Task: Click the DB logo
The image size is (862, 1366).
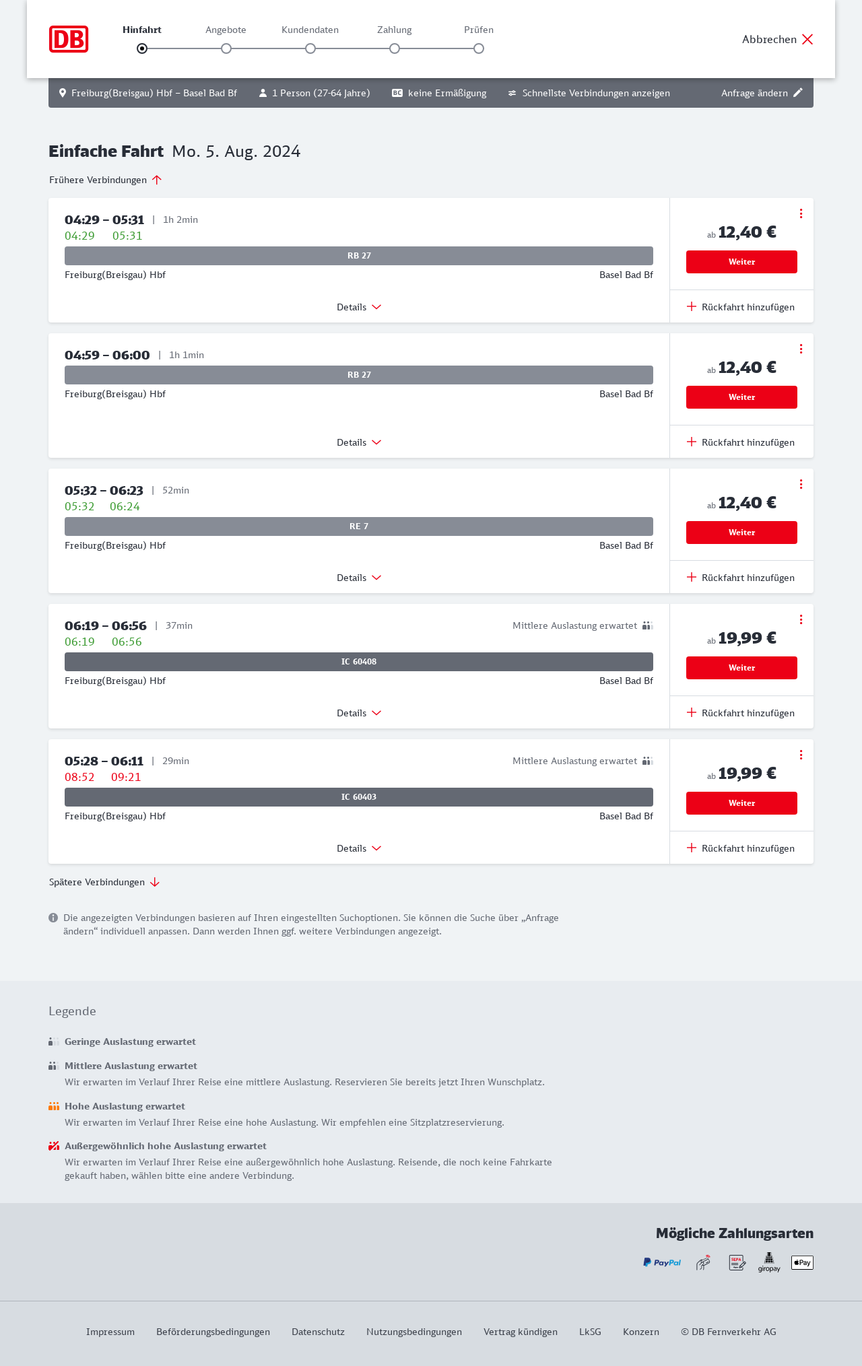Action: [x=69, y=39]
